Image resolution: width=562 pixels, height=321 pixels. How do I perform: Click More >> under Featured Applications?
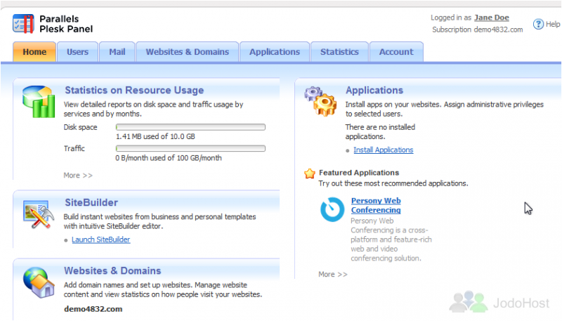pos(332,275)
